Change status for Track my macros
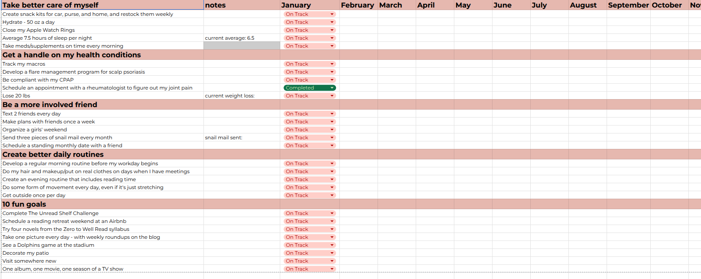The image size is (701, 279). [332, 64]
